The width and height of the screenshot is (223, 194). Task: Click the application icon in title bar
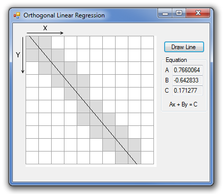pyautogui.click(x=17, y=15)
